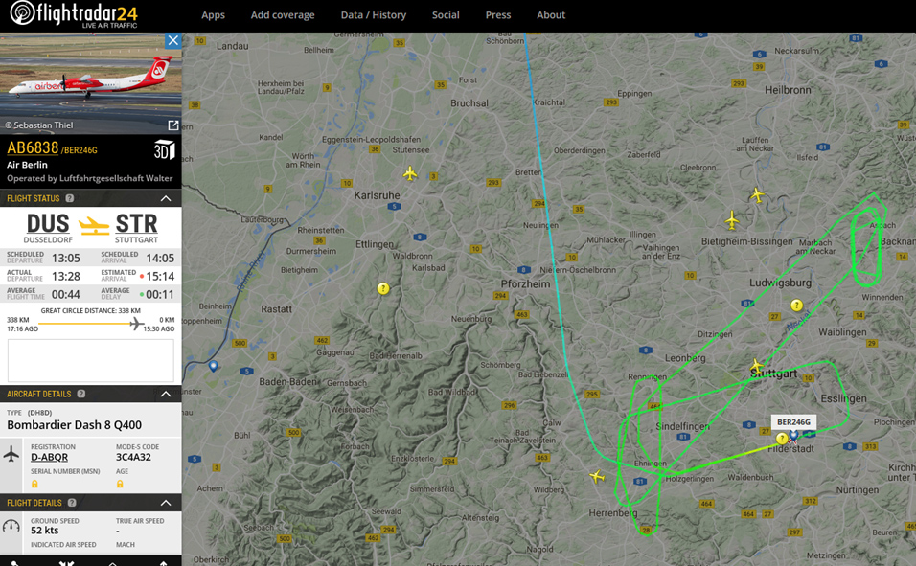
Task: Collapse the Flight Status section
Action: (166, 198)
